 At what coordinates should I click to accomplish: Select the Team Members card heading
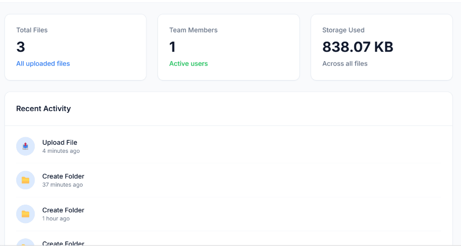(x=193, y=30)
